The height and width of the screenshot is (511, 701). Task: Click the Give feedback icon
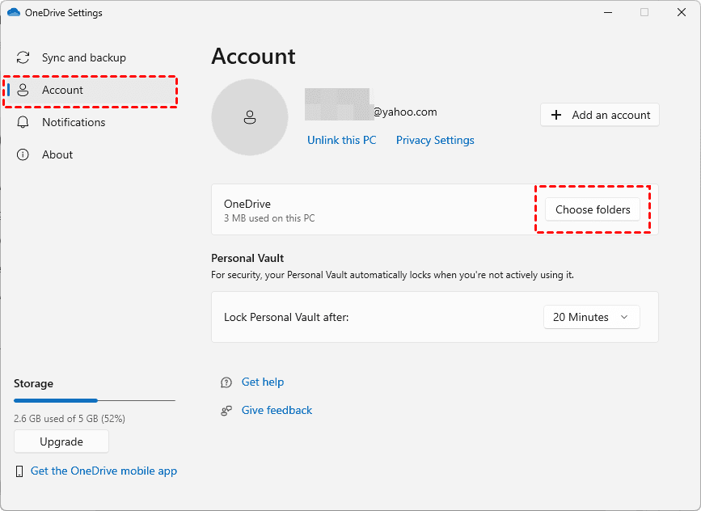tap(226, 411)
